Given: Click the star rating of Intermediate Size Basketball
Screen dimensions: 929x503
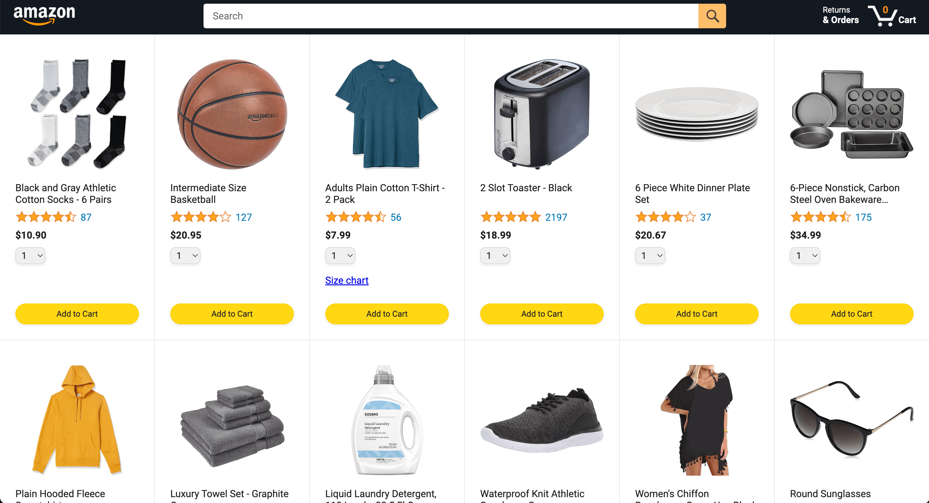Looking at the screenshot, I should coord(200,217).
